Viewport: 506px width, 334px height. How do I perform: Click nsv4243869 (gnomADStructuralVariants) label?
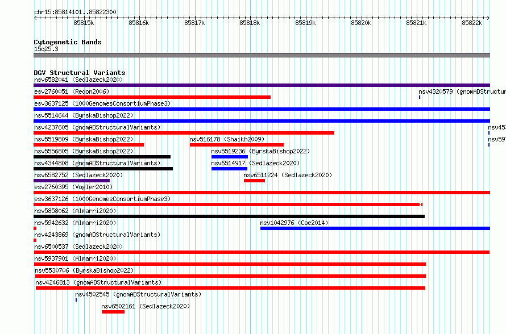[x=97, y=235]
